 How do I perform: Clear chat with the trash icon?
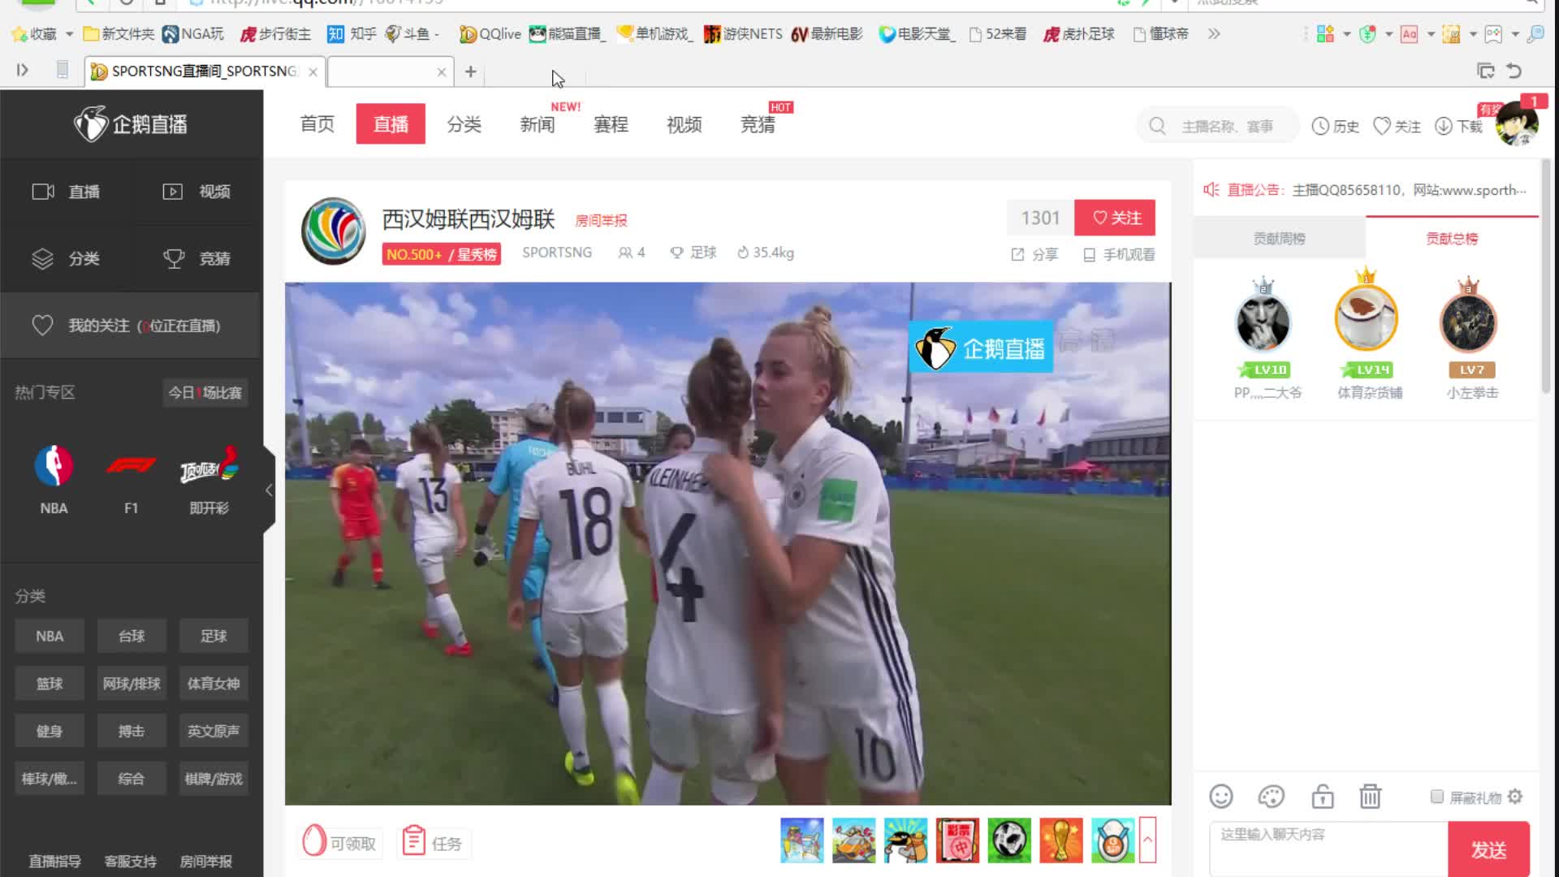point(1370,797)
